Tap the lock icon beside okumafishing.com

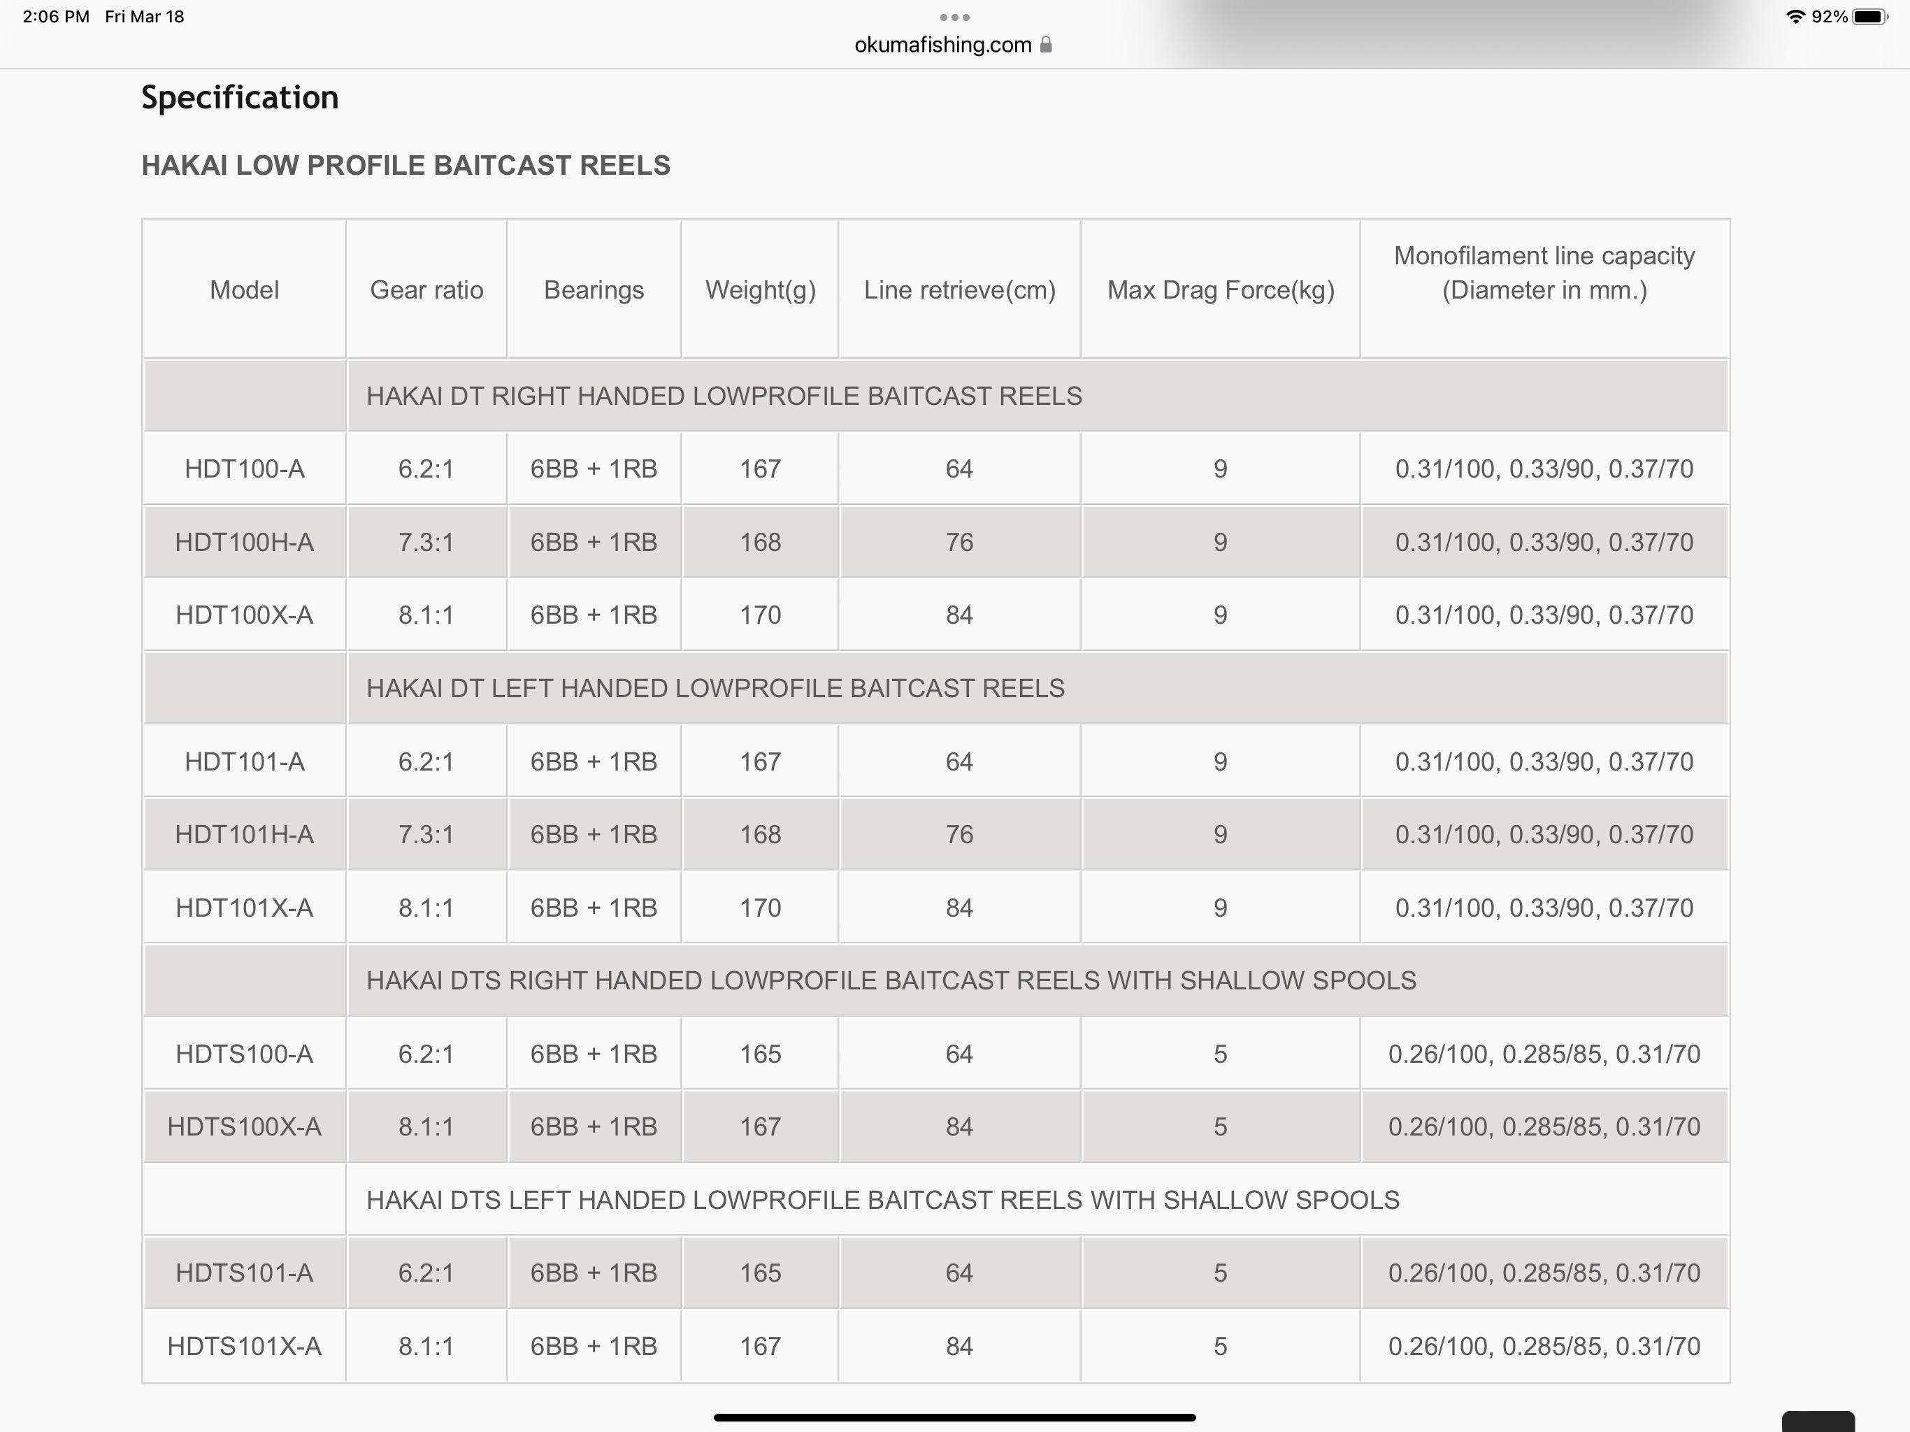point(1046,45)
